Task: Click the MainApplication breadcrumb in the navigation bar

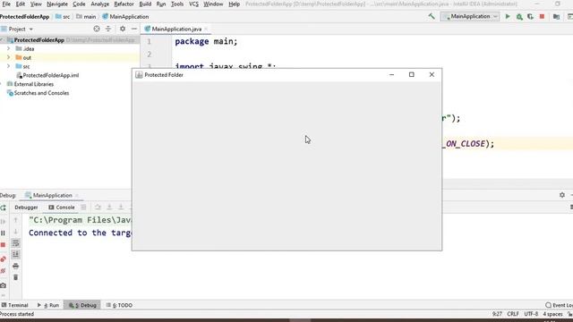Action: tap(125, 17)
